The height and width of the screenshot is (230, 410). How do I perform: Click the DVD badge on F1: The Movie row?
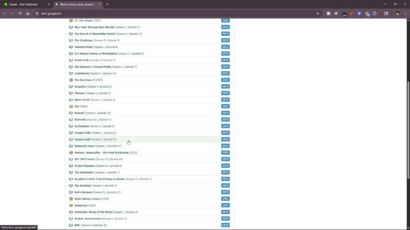(x=225, y=20)
